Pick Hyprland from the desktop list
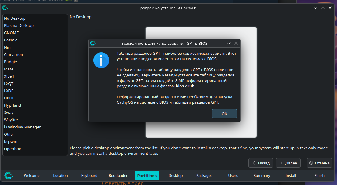The height and width of the screenshot is (185, 337). [x=12, y=105]
